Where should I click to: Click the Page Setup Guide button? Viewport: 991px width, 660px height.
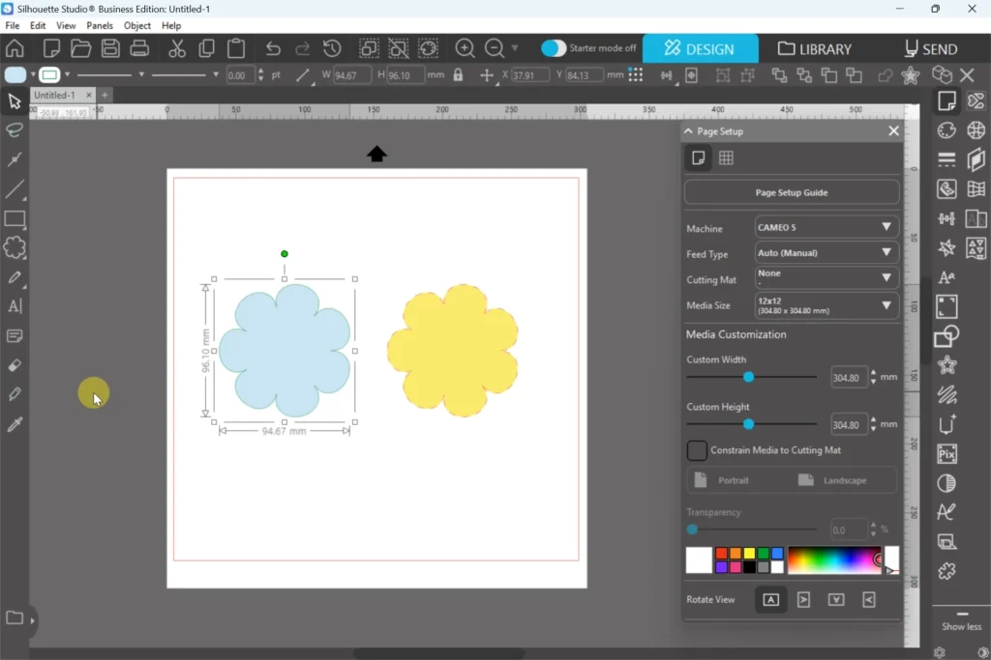(792, 192)
